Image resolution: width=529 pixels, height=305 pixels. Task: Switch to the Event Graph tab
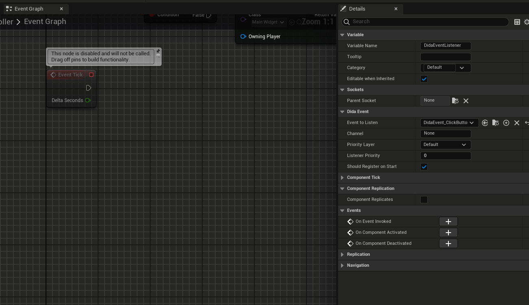[x=29, y=9]
